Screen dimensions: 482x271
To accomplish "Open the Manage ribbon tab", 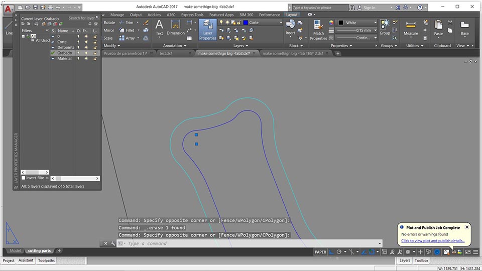I will point(117,15).
